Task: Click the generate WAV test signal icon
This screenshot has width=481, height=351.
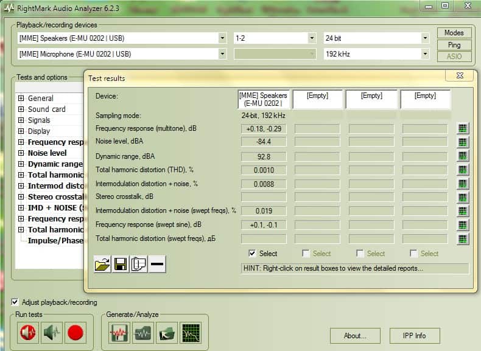Action: click(119, 333)
